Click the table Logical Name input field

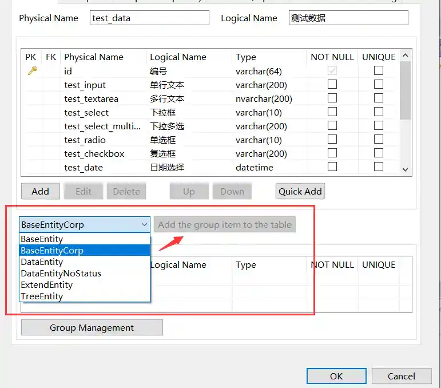tap(348, 18)
